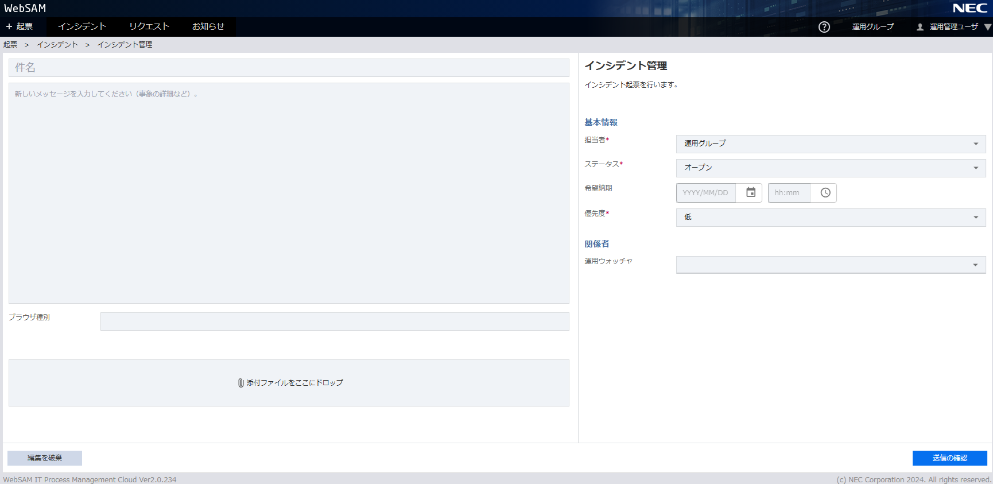
Task: Open the インシデント menu
Action: [x=82, y=26]
